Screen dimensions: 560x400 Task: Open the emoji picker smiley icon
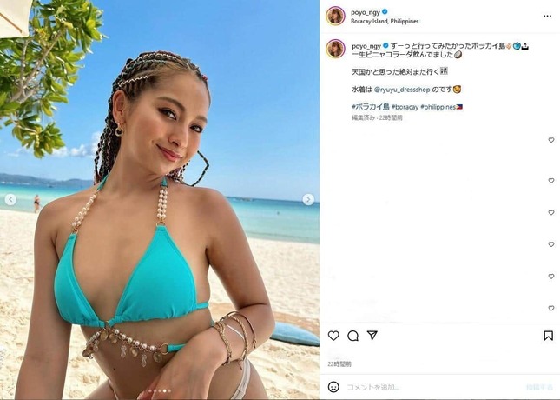(x=333, y=387)
